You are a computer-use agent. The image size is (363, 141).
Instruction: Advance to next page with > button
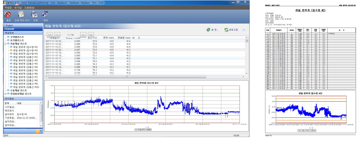(x=83, y=35)
